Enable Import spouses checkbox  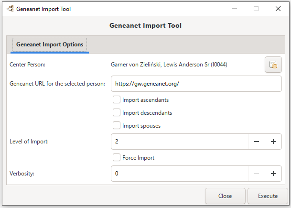click(117, 126)
